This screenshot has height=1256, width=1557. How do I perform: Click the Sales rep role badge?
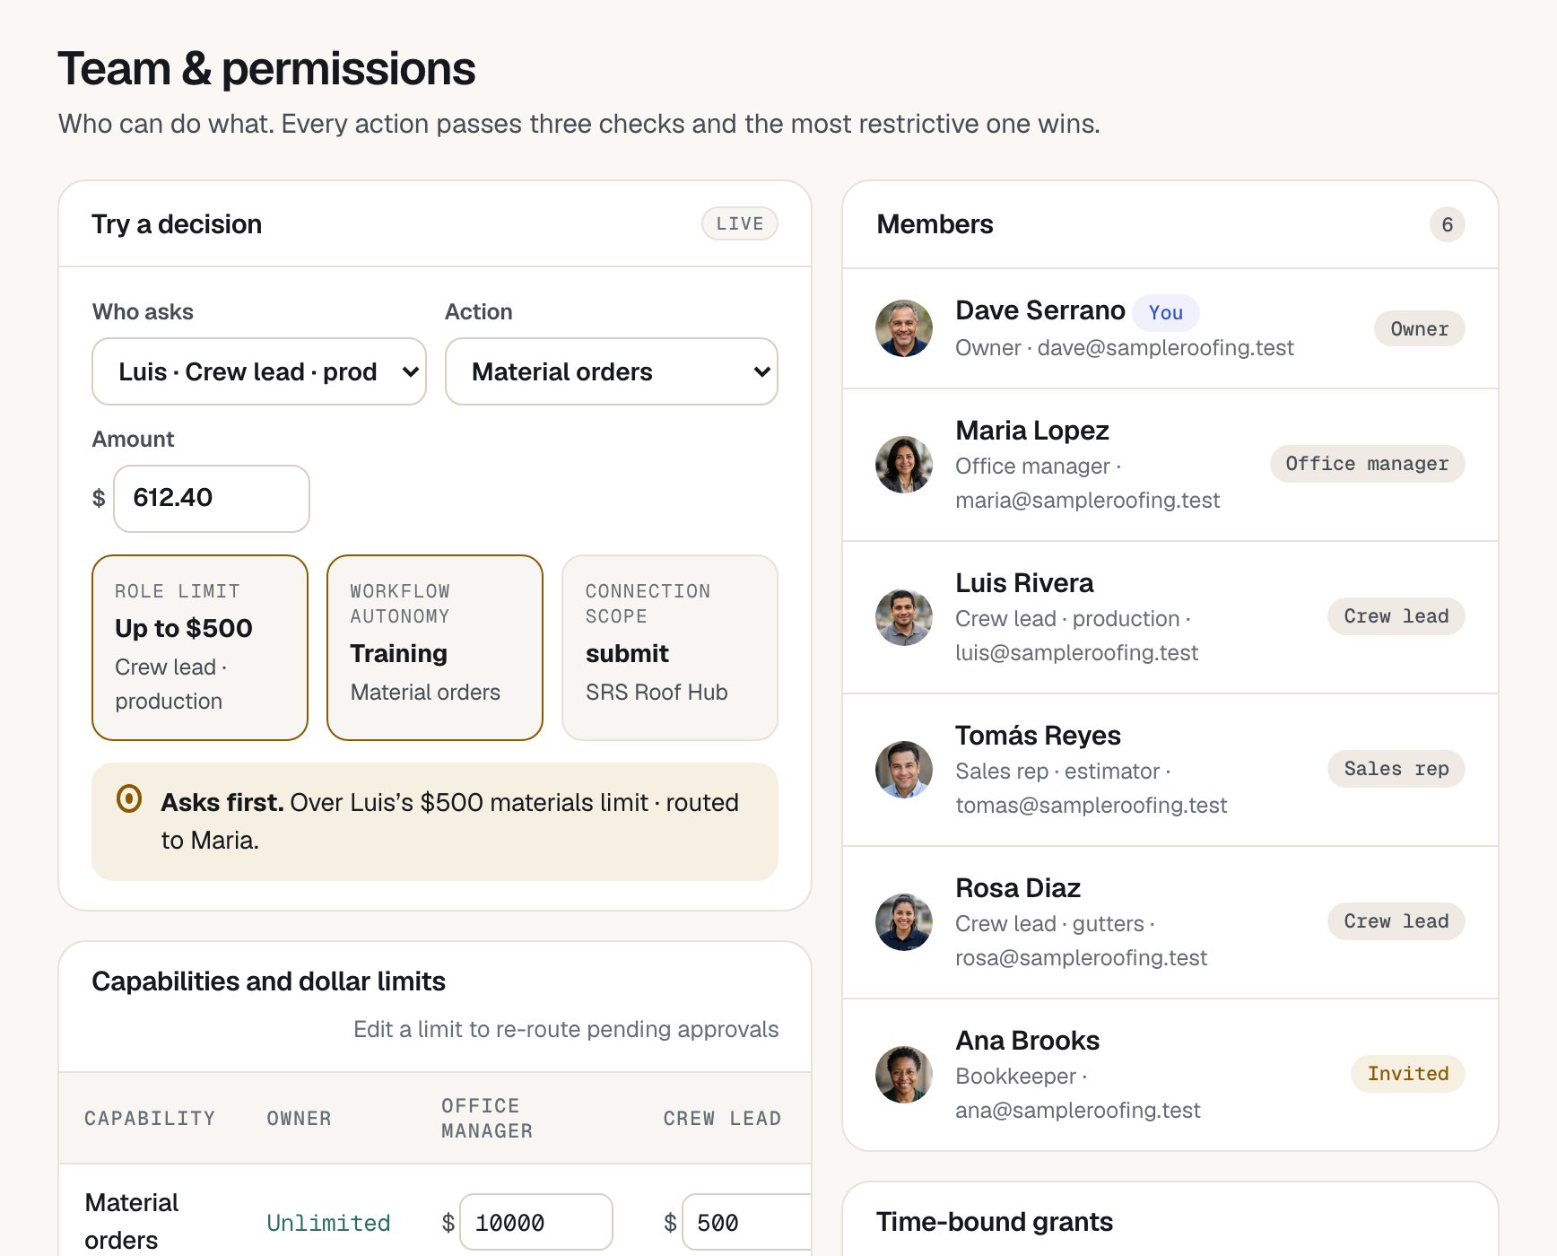point(1396,769)
